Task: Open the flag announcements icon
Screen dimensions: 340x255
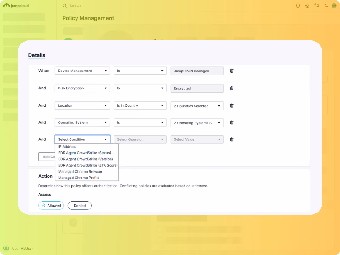Action: [x=317, y=6]
